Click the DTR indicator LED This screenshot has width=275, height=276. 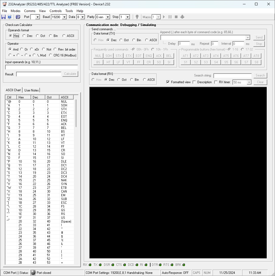[160, 265]
